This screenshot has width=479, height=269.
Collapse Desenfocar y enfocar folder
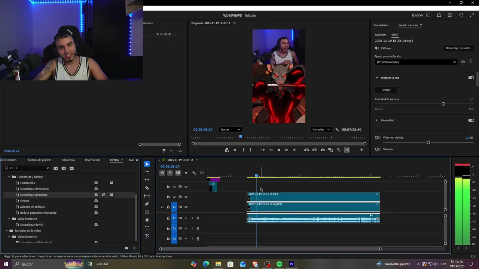click(9, 177)
